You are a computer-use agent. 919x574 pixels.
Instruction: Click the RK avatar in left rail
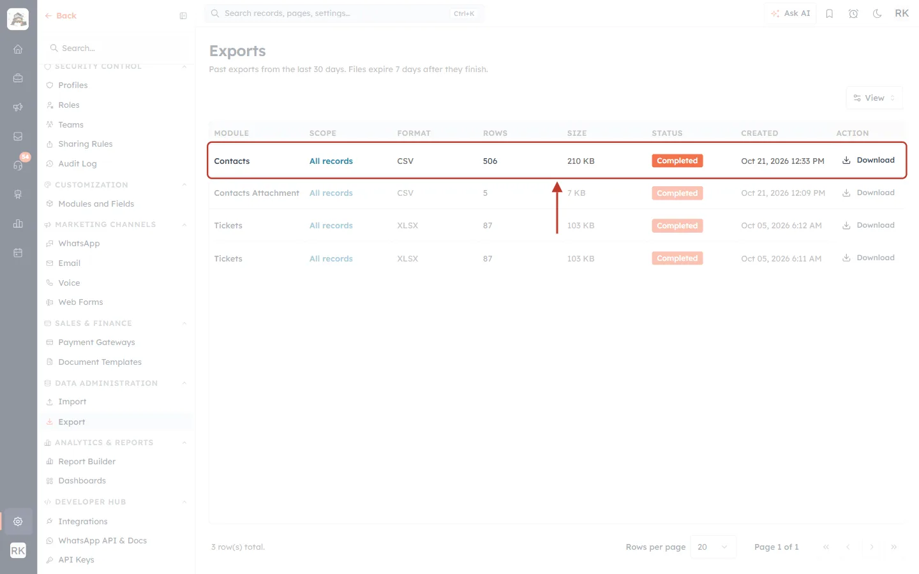(x=18, y=550)
